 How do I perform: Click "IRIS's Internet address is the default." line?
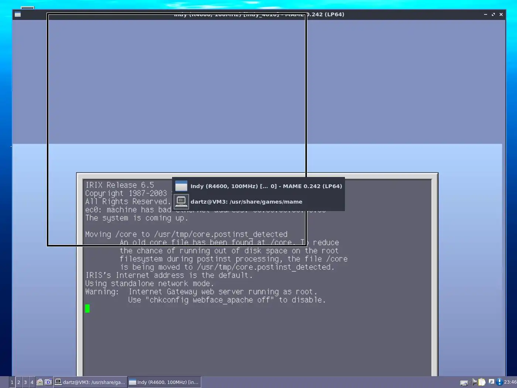click(169, 275)
